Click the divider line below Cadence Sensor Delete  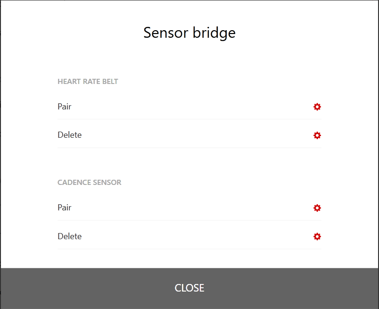click(x=189, y=249)
